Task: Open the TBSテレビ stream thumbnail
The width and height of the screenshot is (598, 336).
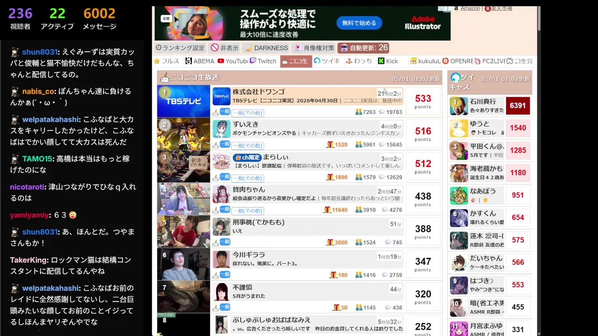Action: point(184,101)
